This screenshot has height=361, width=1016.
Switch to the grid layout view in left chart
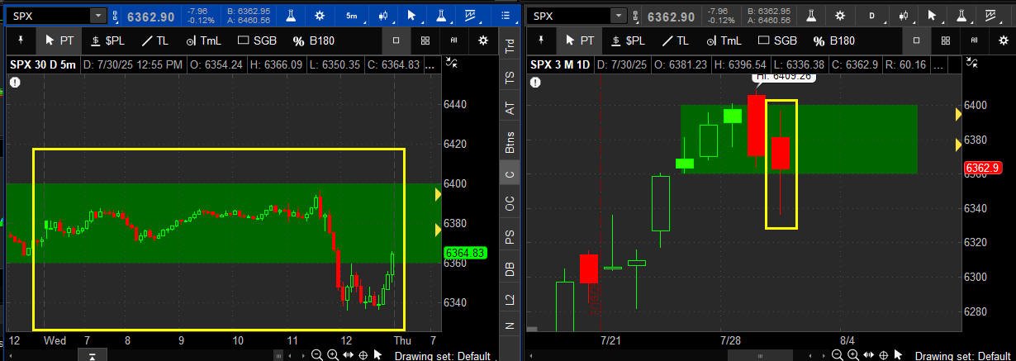click(x=425, y=40)
